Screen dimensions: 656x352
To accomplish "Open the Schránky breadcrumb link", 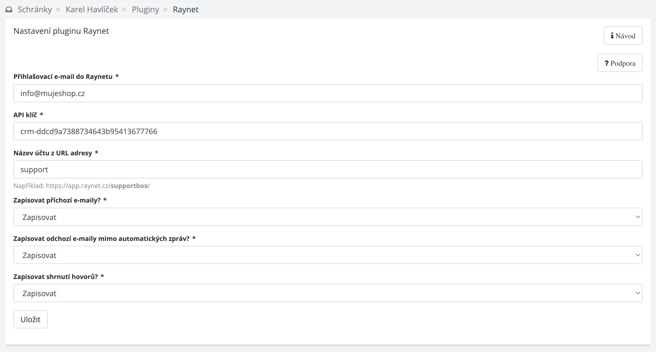I will click(x=35, y=10).
